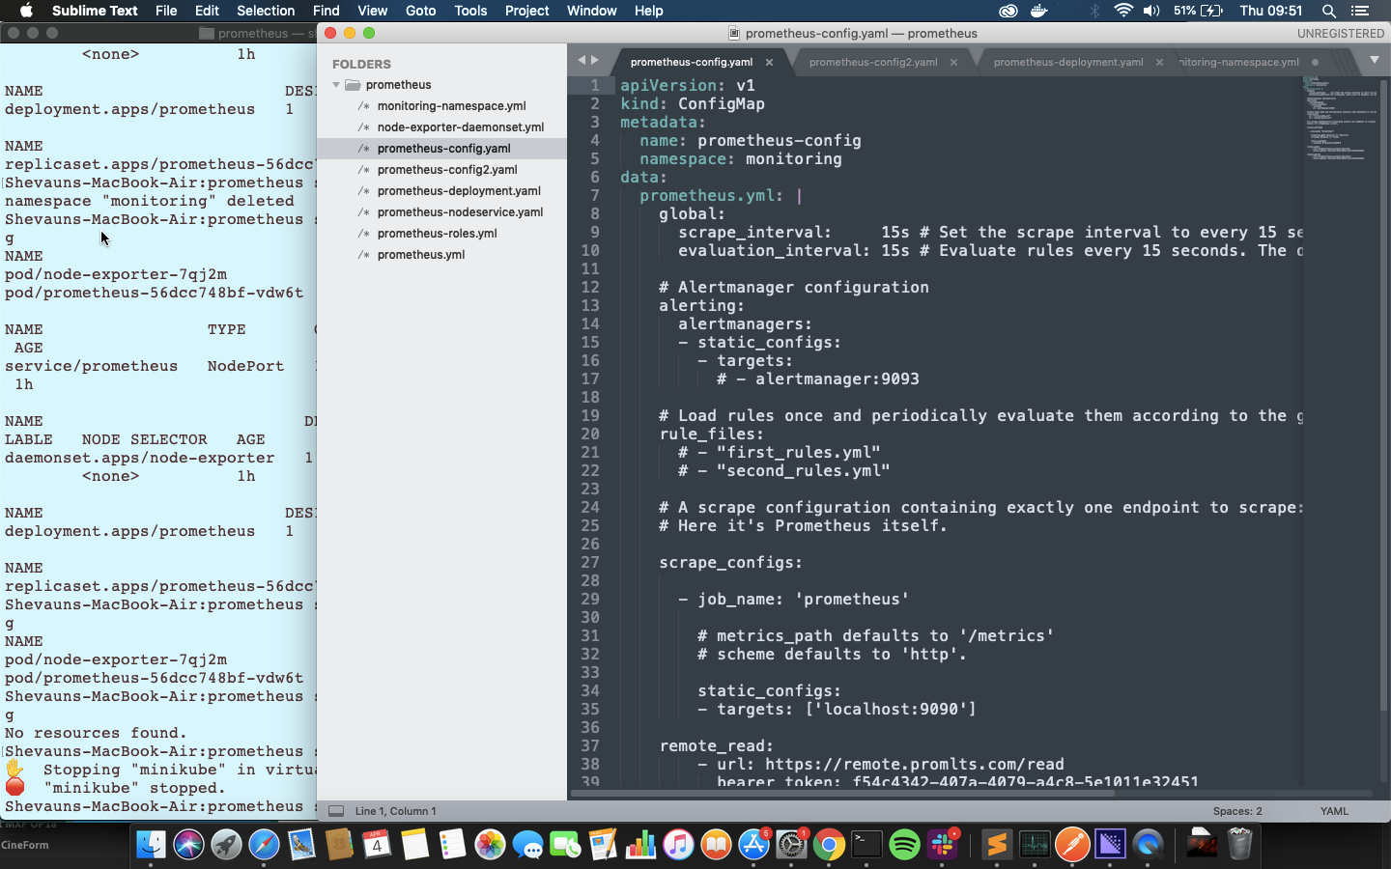
Task: Select prometheus-config.yaml in the sidebar
Action: point(443,149)
